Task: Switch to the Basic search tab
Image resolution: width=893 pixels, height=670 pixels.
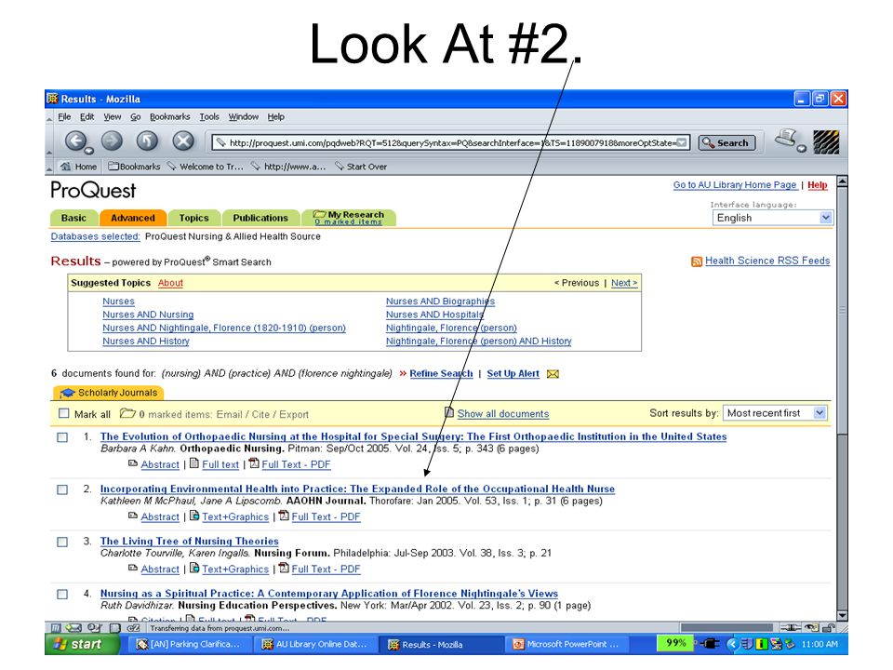Action: pyautogui.click(x=74, y=218)
